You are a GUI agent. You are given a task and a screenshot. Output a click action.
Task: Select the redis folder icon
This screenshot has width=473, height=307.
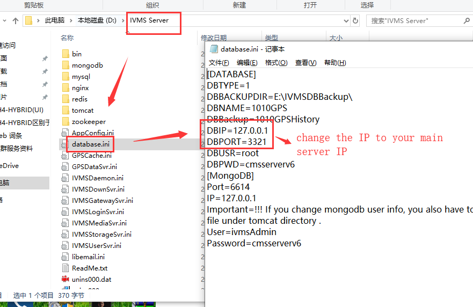click(66, 99)
